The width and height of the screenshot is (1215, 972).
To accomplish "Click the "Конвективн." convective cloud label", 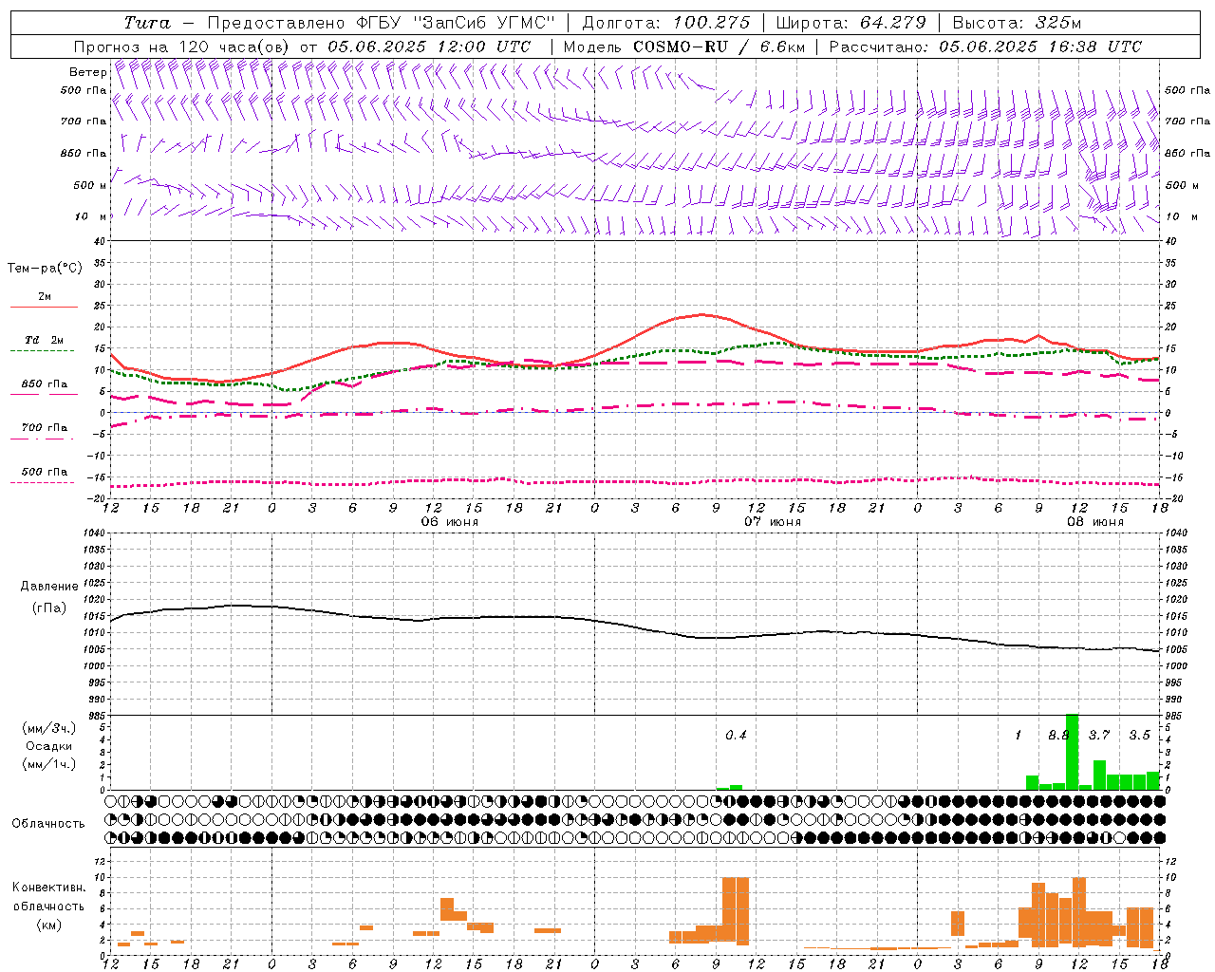I will (49, 888).
